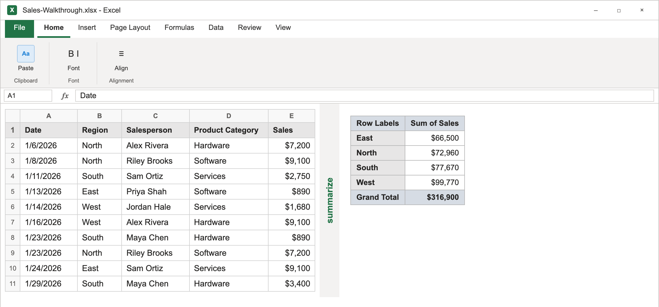Open the Font B I button
The height and width of the screenshot is (307, 659).
[73, 54]
